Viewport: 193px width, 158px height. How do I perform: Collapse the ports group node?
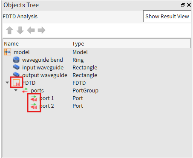coord(16,90)
